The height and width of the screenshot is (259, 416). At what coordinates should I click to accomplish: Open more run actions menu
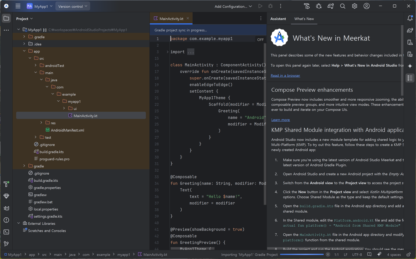pos(281,6)
